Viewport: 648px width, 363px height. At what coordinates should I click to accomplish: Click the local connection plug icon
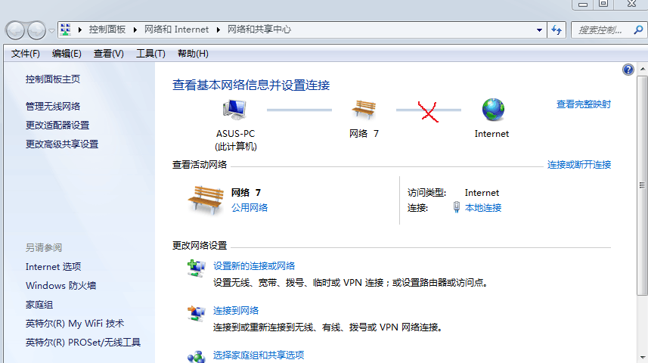[456, 207]
